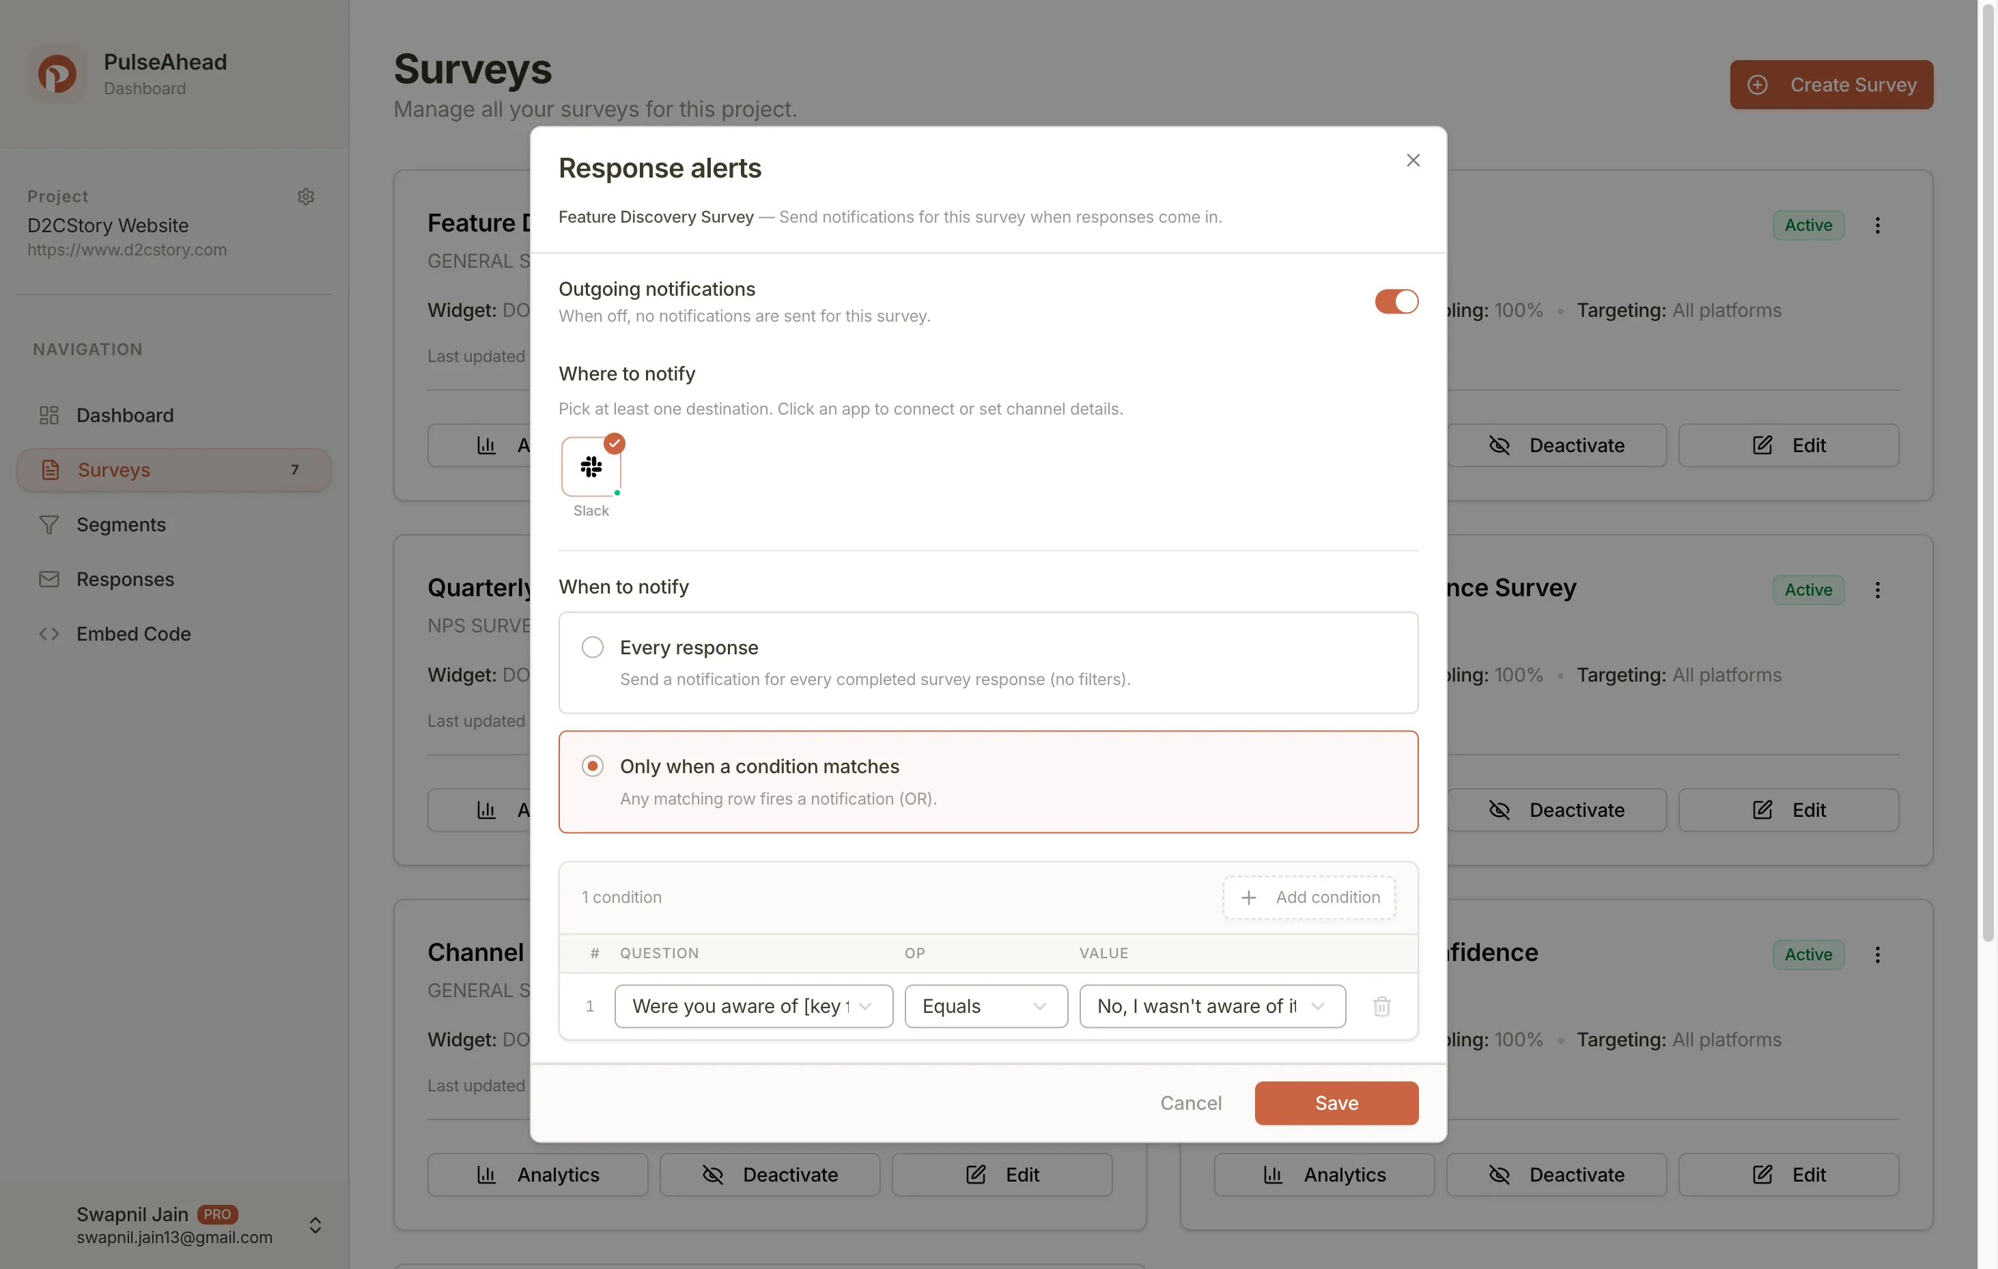Open the Segments section from sidebar
This screenshot has width=1998, height=1269.
point(121,525)
